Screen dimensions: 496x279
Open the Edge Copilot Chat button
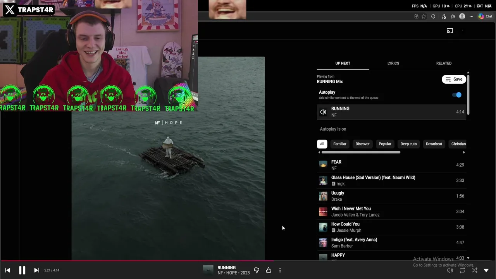[x=485, y=16]
